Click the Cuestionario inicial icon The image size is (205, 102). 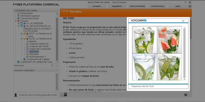(18, 18)
